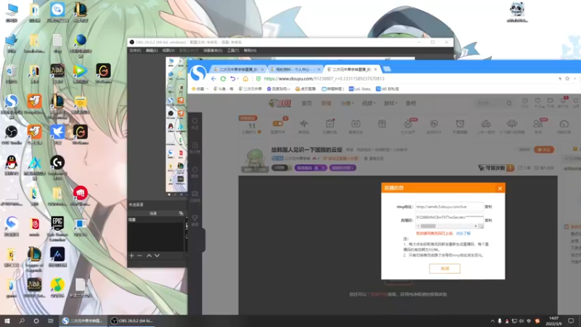Open OBS 场景集合(S) menu
581x327 pixels.
pos(213,50)
